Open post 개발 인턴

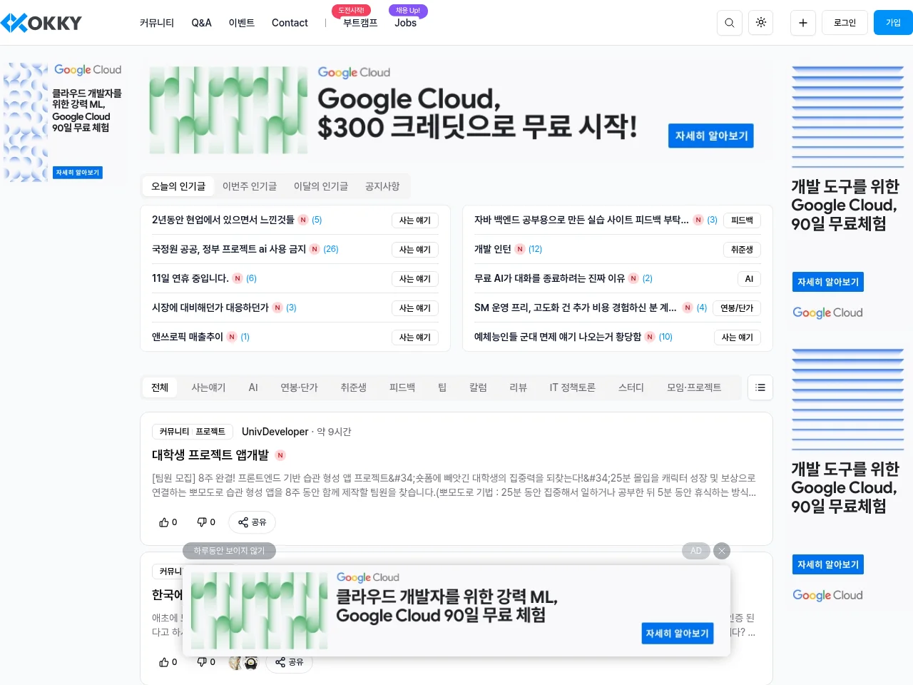point(493,249)
